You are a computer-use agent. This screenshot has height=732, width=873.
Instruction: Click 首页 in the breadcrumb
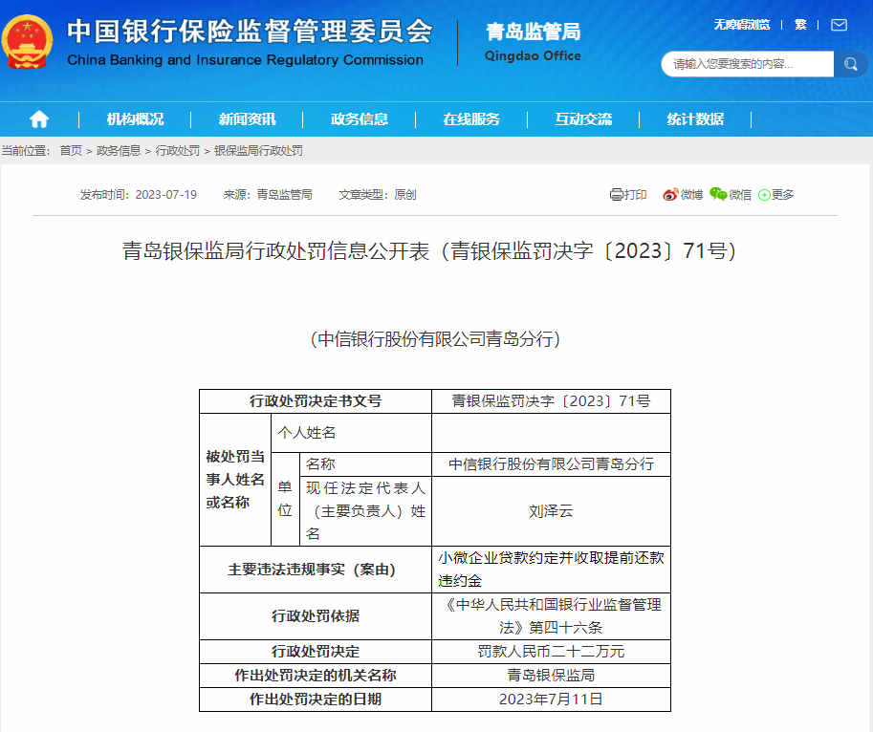click(x=71, y=151)
